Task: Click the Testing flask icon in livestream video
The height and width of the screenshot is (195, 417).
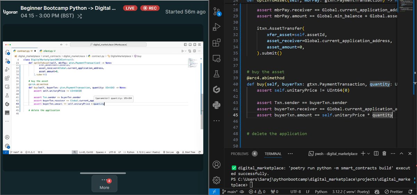Action: tap(7, 95)
